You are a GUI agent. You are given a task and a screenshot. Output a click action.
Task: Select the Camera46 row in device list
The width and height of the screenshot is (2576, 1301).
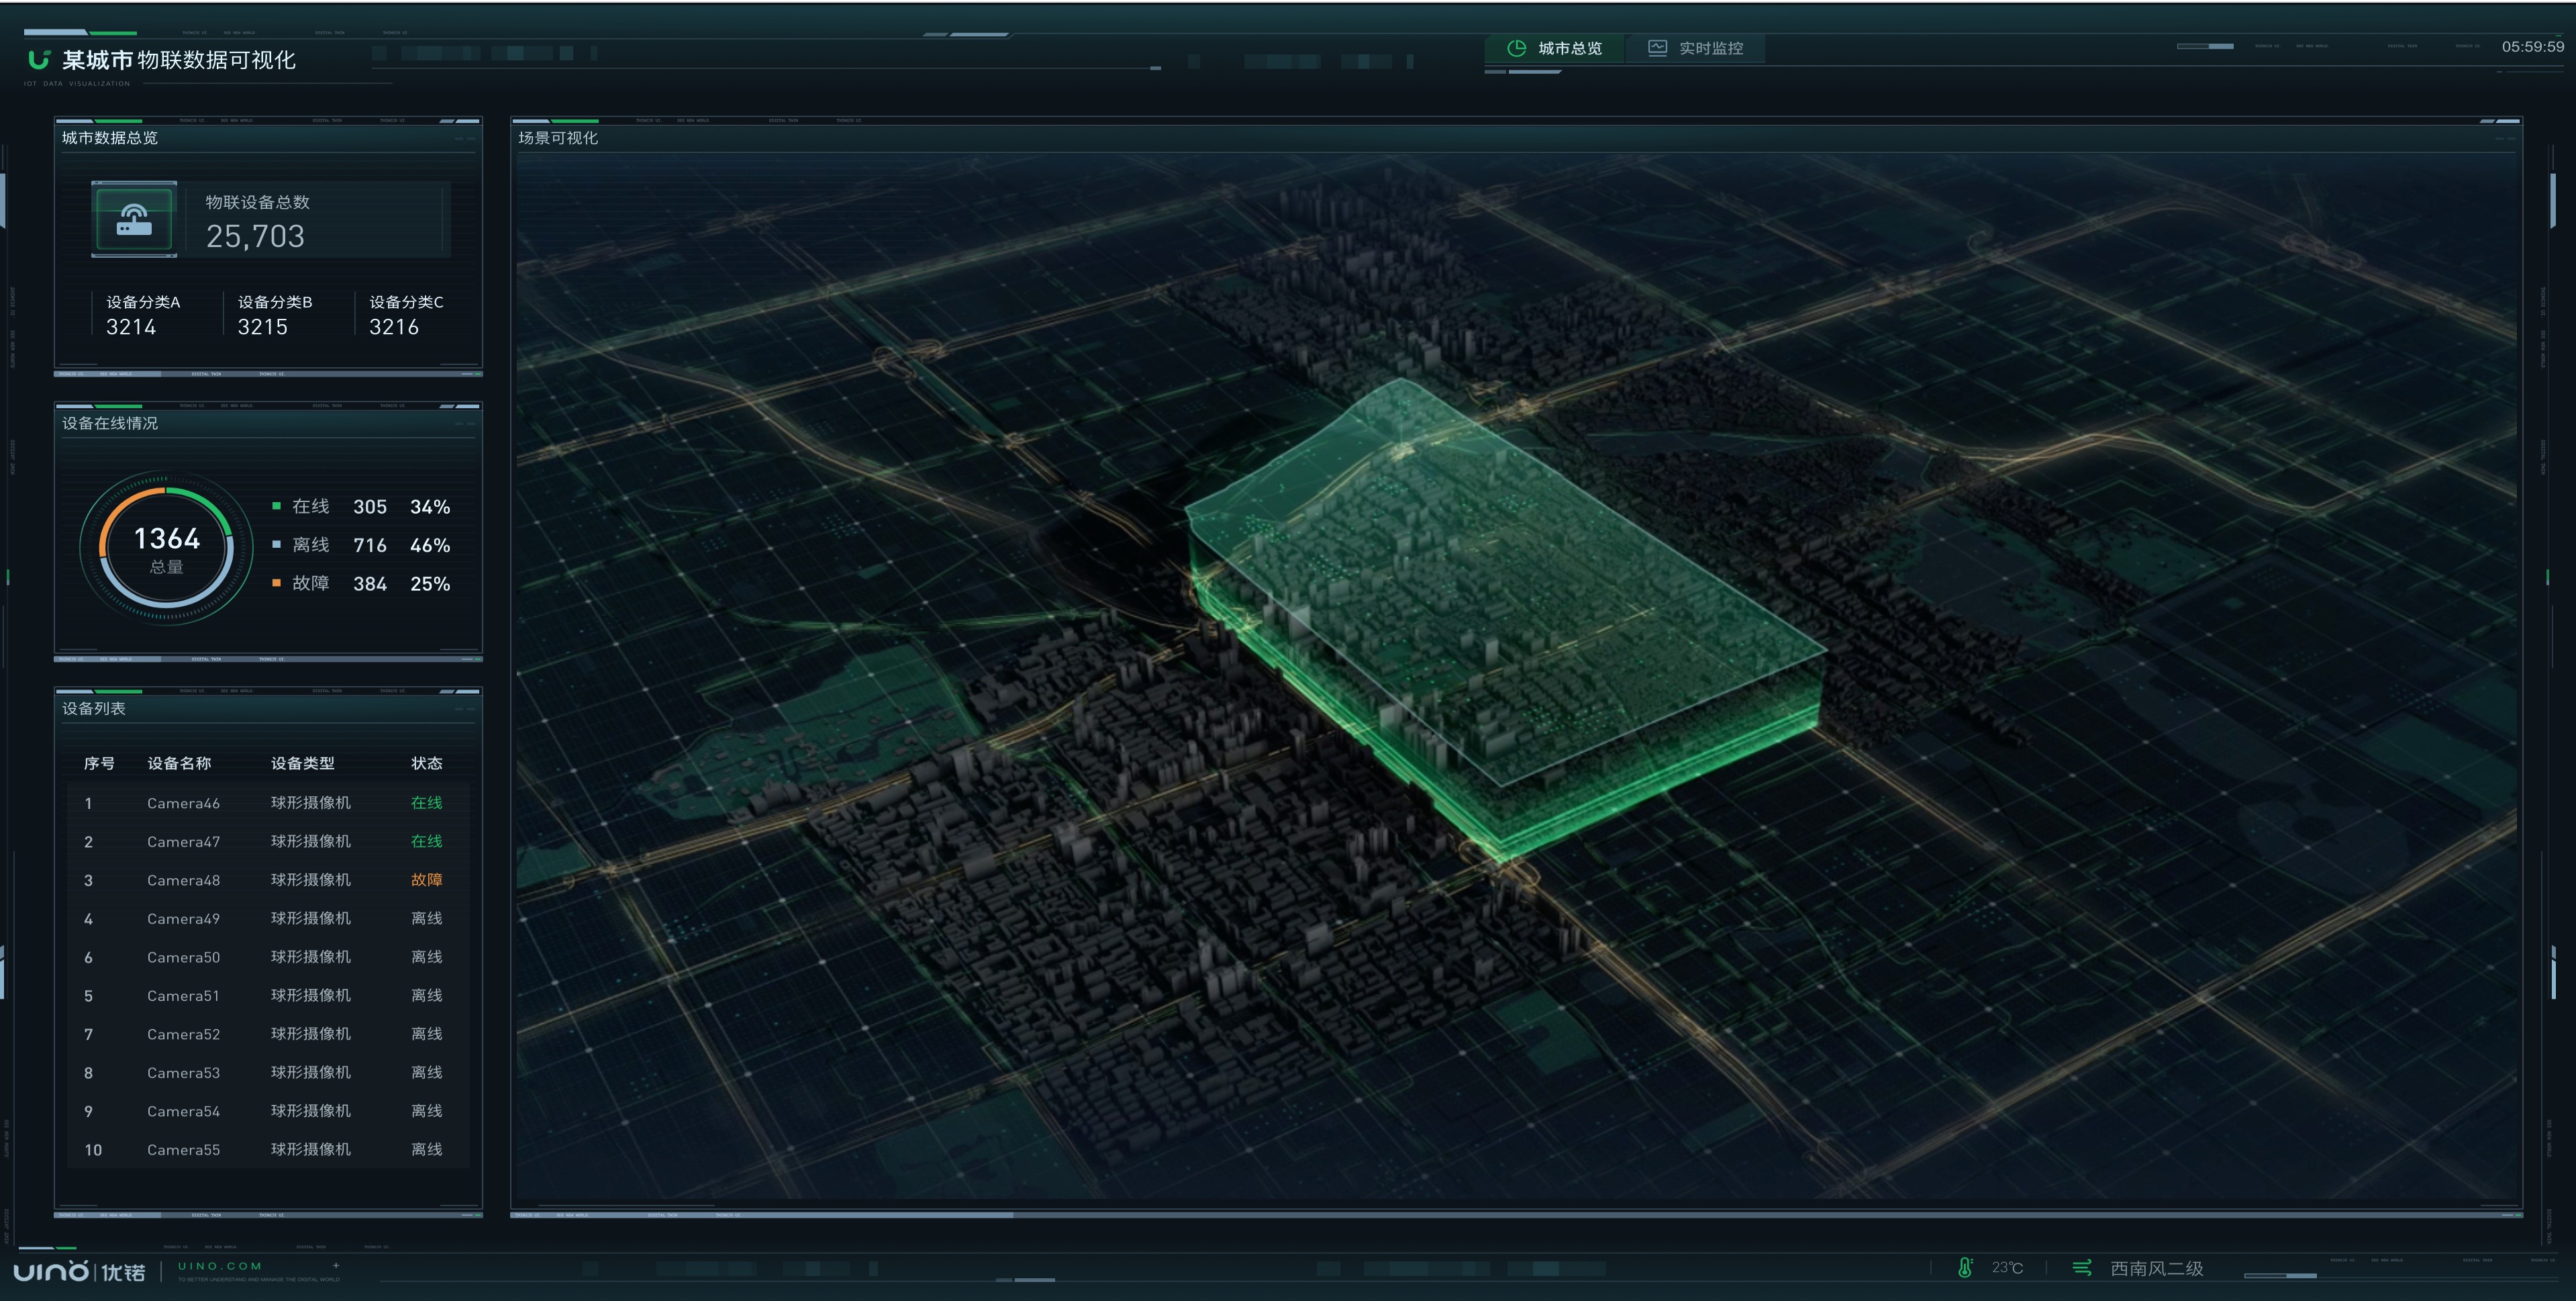(x=265, y=803)
